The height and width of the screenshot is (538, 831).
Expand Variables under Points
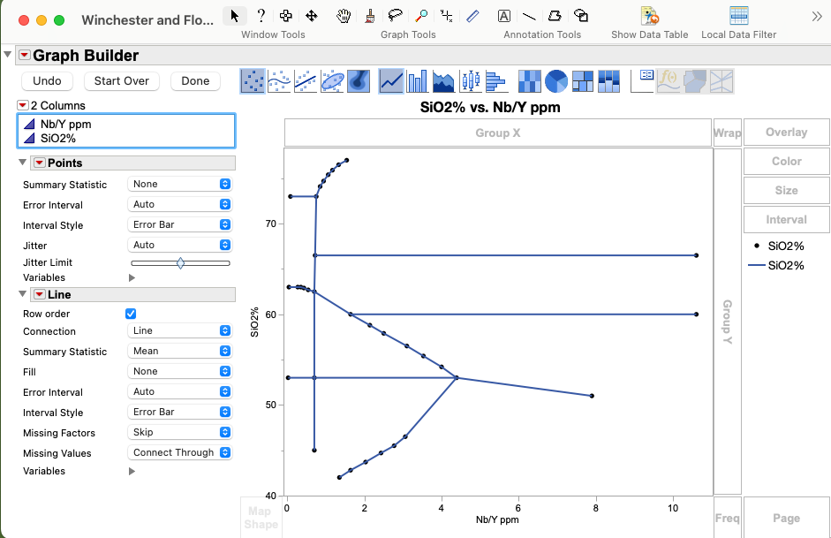coord(132,277)
